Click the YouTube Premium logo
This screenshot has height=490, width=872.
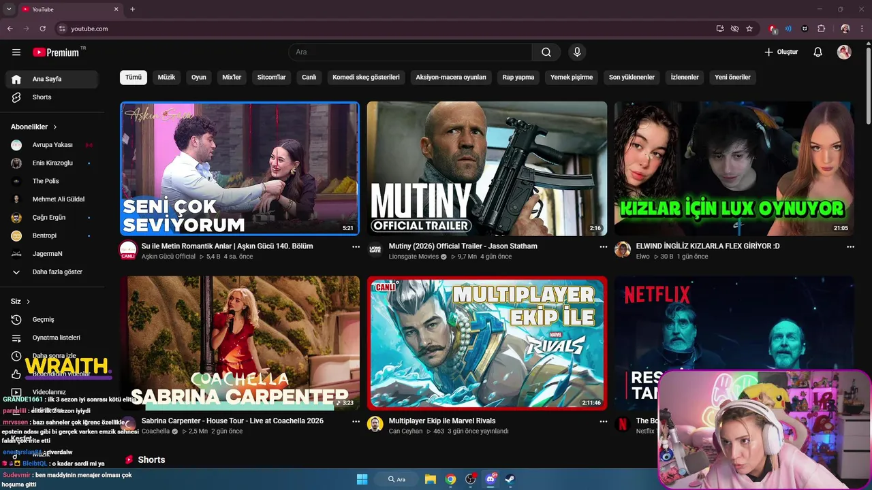56,52
